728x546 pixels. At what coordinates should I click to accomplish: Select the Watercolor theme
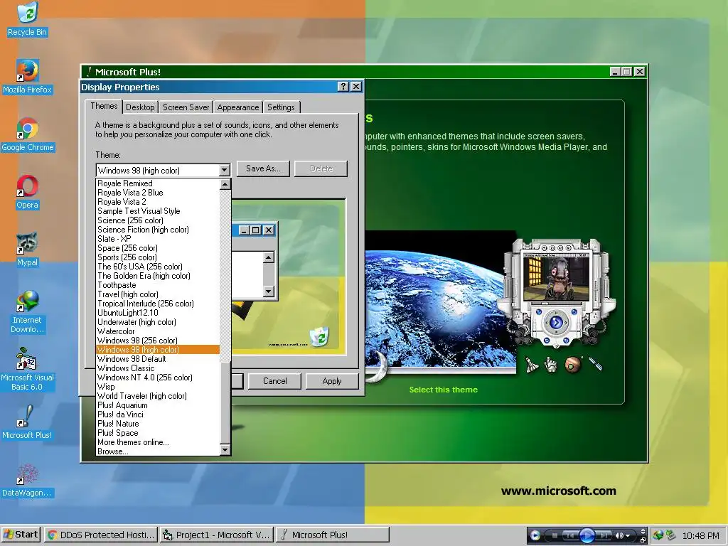tap(158, 331)
